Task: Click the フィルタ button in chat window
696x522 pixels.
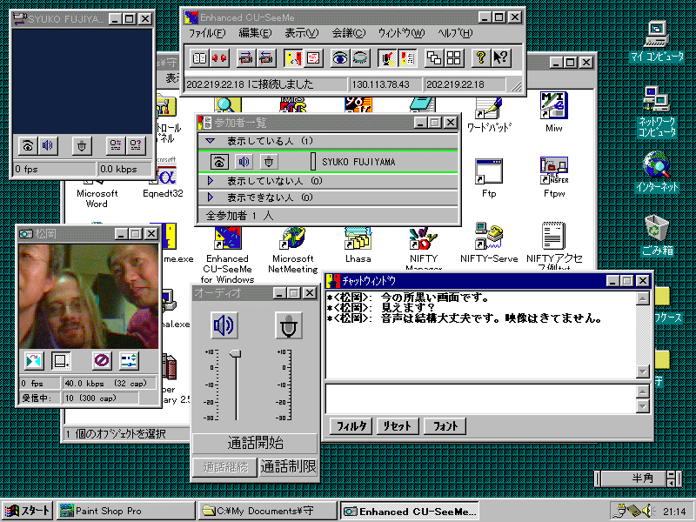Action: [x=351, y=426]
